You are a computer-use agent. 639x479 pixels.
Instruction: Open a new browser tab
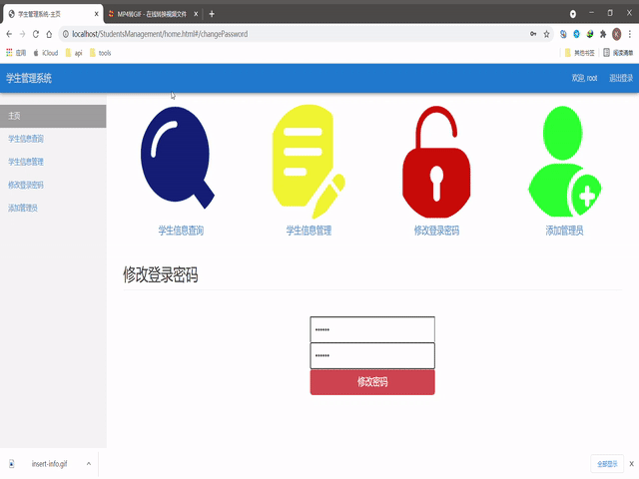pos(212,14)
